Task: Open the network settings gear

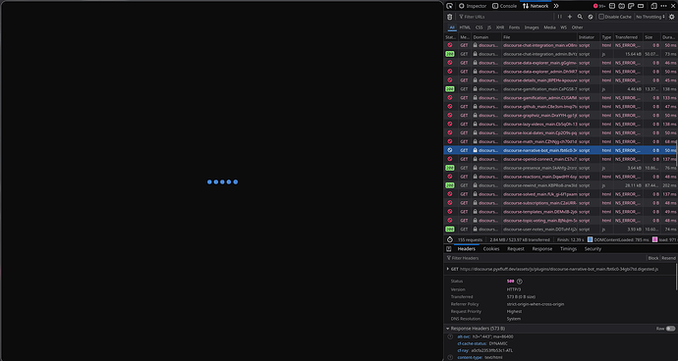Action: (x=671, y=17)
